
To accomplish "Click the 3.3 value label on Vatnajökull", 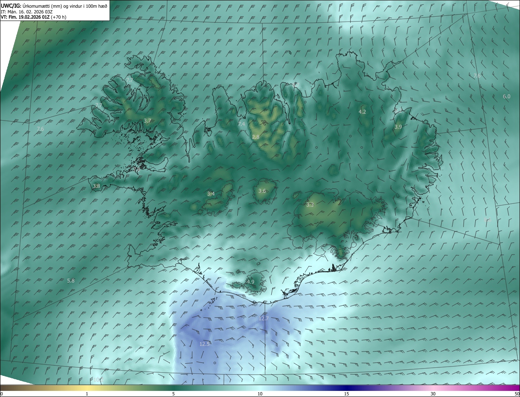I will [x=310, y=205].
